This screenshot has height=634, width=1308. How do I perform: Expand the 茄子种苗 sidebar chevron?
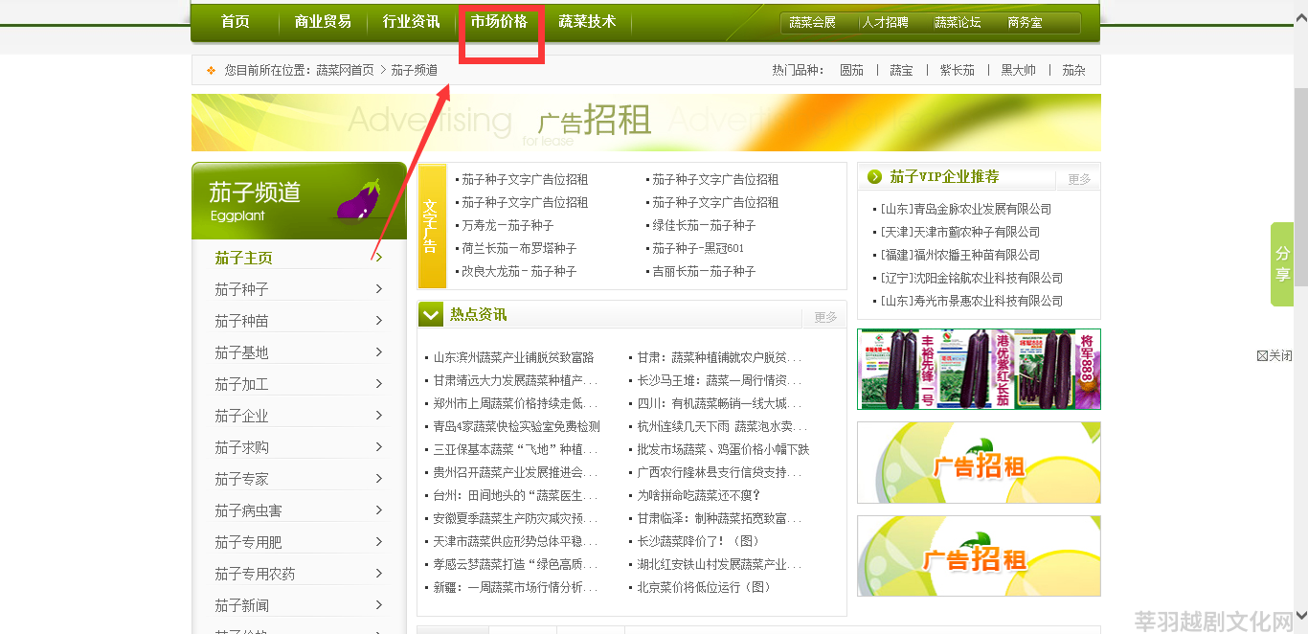(378, 321)
